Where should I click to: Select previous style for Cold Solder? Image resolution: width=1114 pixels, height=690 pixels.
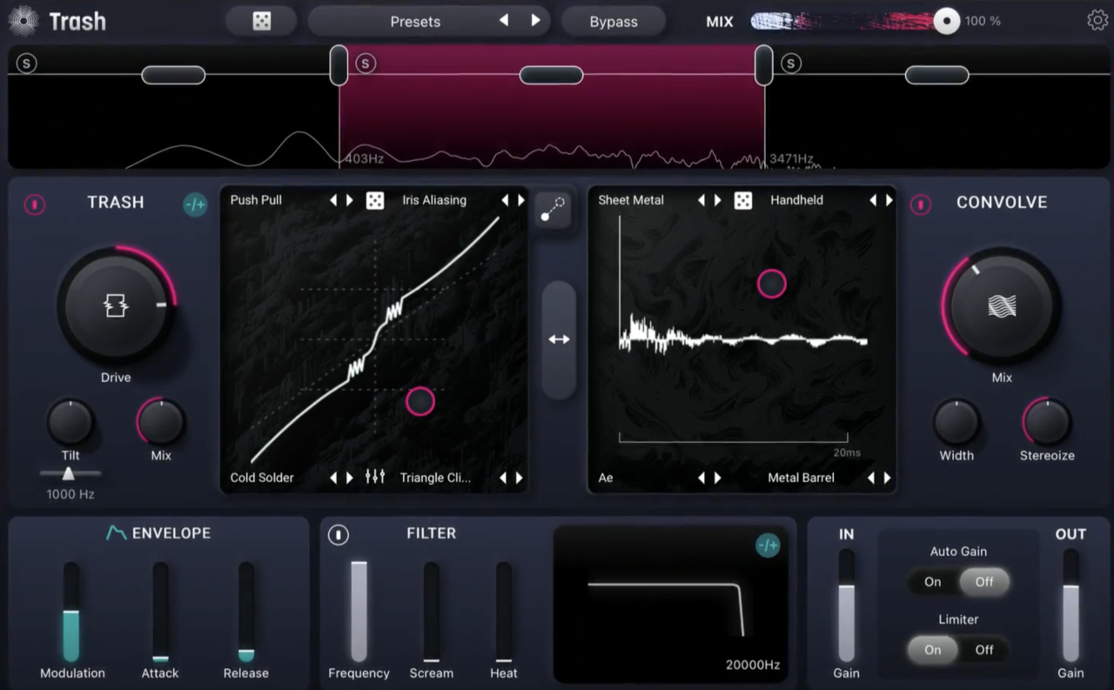pos(332,478)
